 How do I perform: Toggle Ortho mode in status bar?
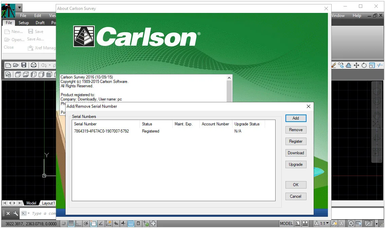click(78, 223)
